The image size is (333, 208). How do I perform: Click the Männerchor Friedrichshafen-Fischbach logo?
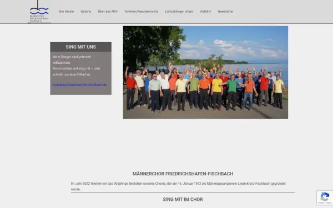pyautogui.click(x=39, y=12)
